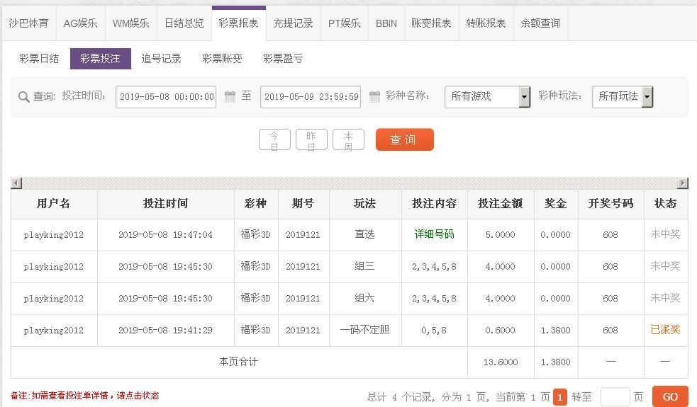697x407 pixels.
Task: Go to the 彩票日结 sub-tab
Action: click(x=40, y=59)
